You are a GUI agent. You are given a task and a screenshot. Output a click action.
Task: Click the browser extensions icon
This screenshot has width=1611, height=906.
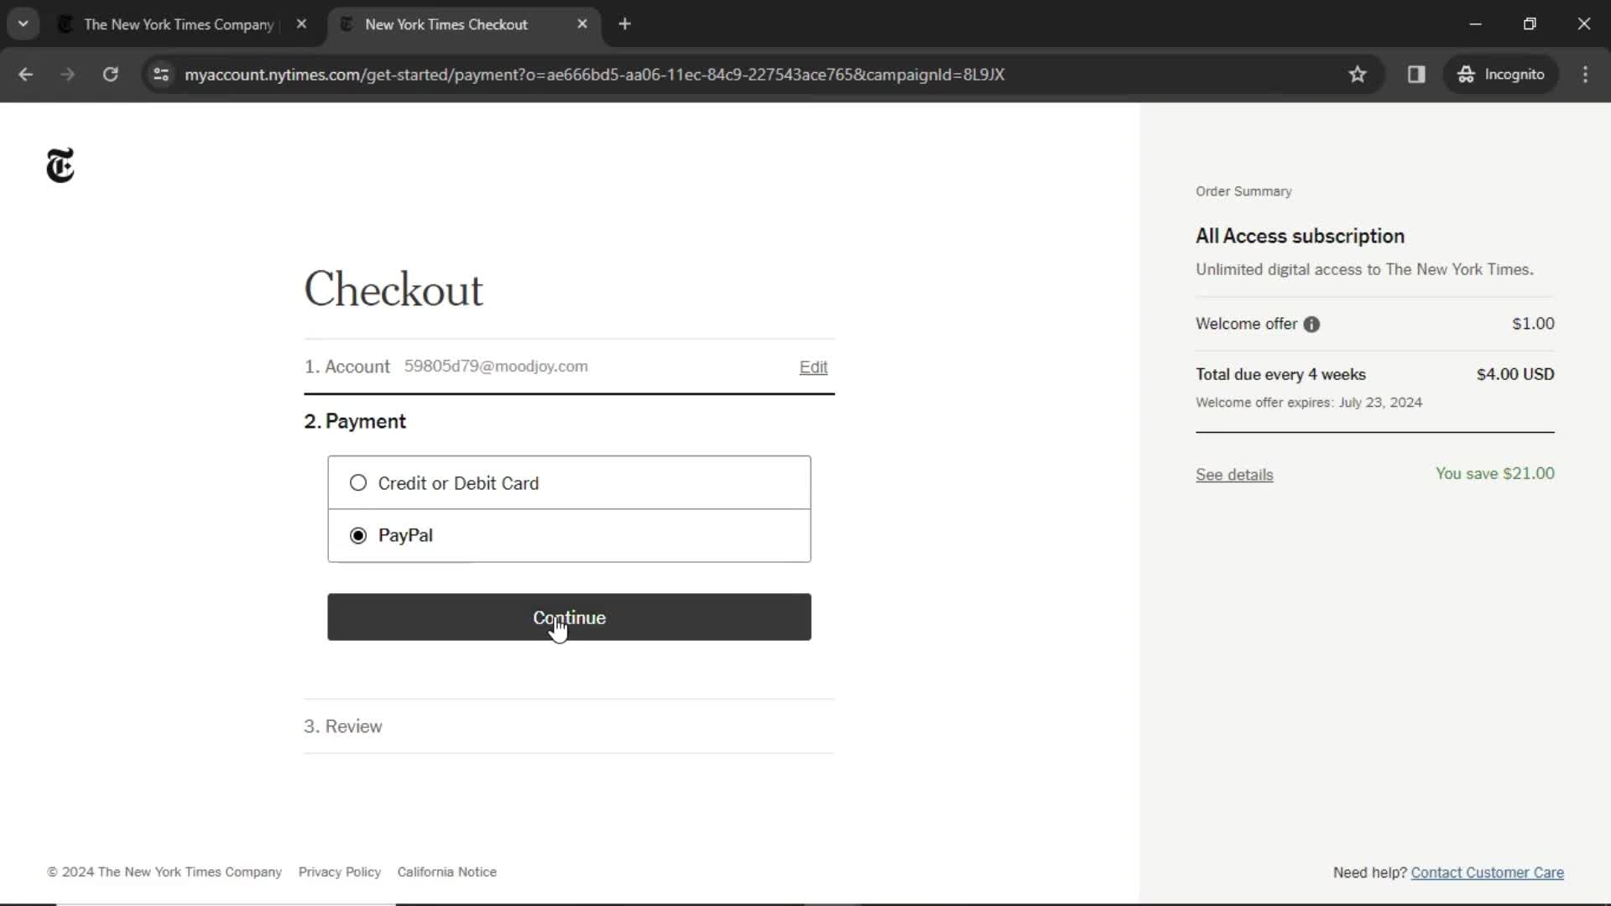[x=1416, y=74]
